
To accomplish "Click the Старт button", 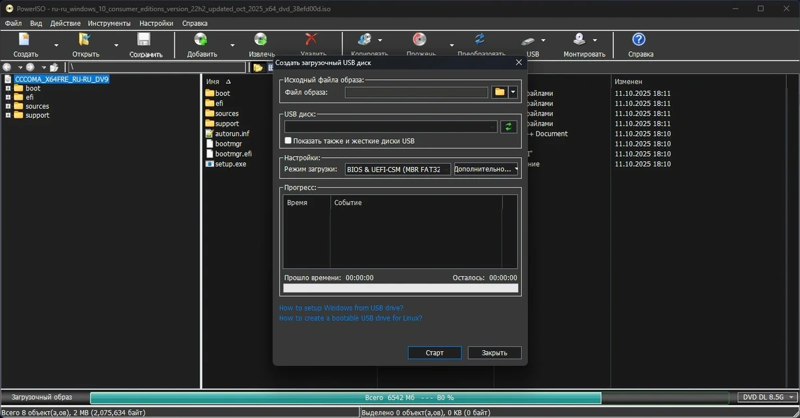I will point(435,353).
